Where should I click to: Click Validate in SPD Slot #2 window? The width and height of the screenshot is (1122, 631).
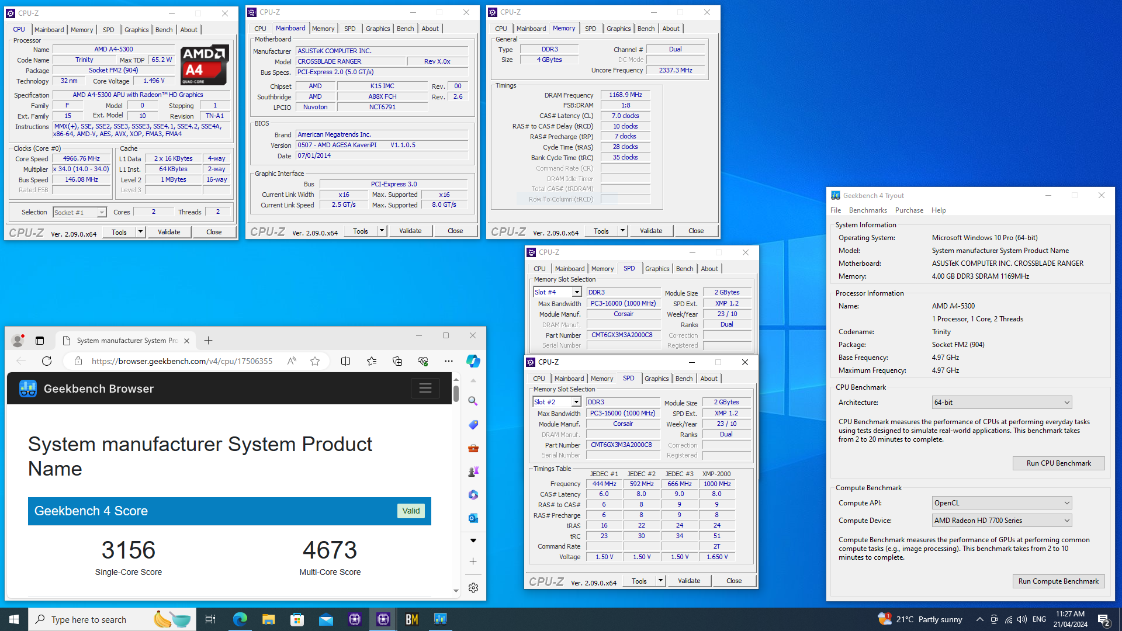click(689, 581)
